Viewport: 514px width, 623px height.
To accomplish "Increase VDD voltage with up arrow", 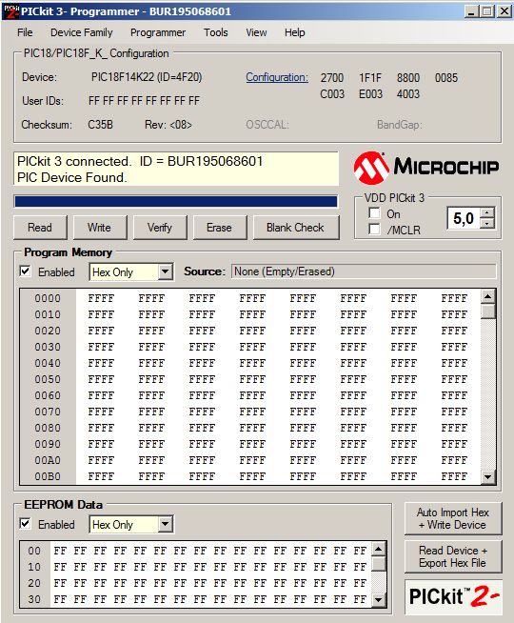I will click(487, 212).
